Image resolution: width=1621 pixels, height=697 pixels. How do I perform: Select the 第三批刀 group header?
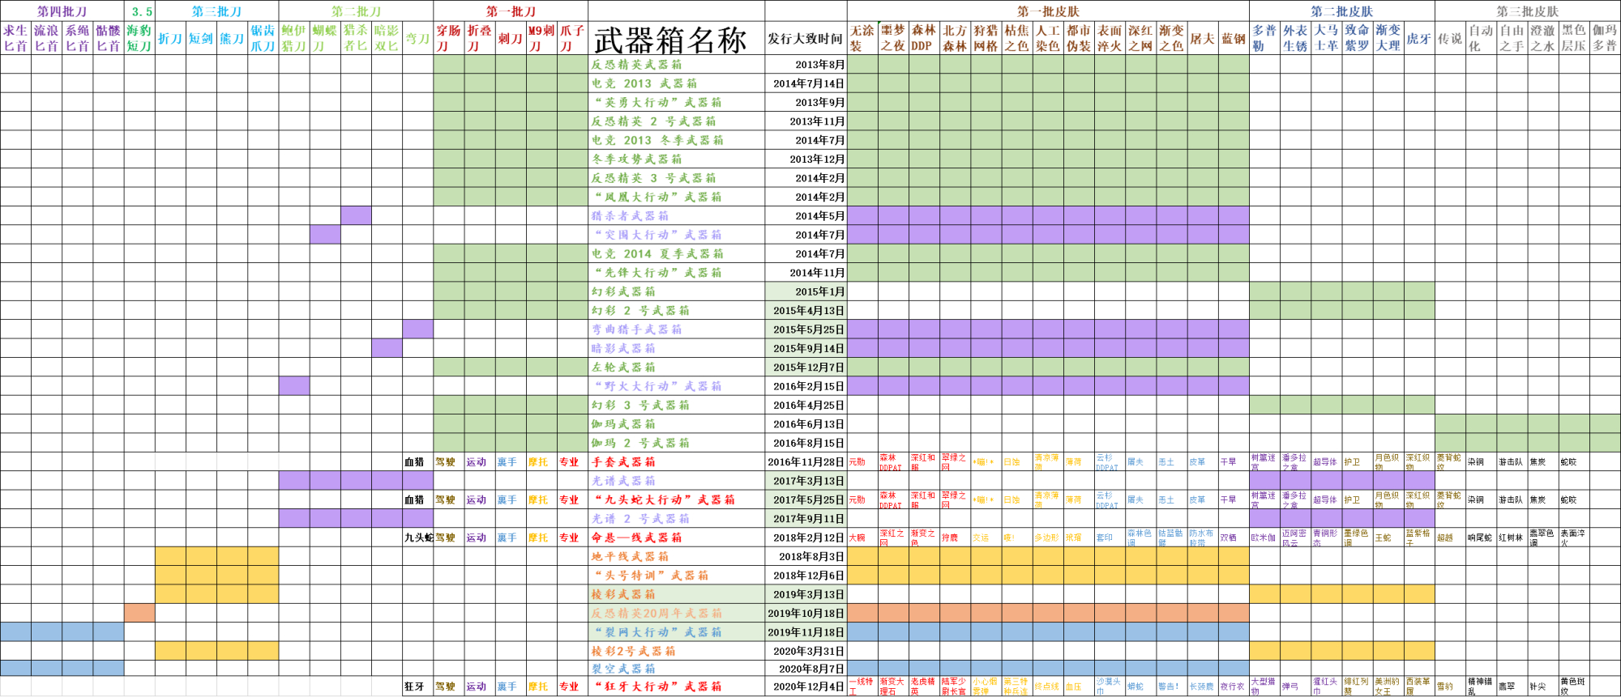(x=217, y=11)
